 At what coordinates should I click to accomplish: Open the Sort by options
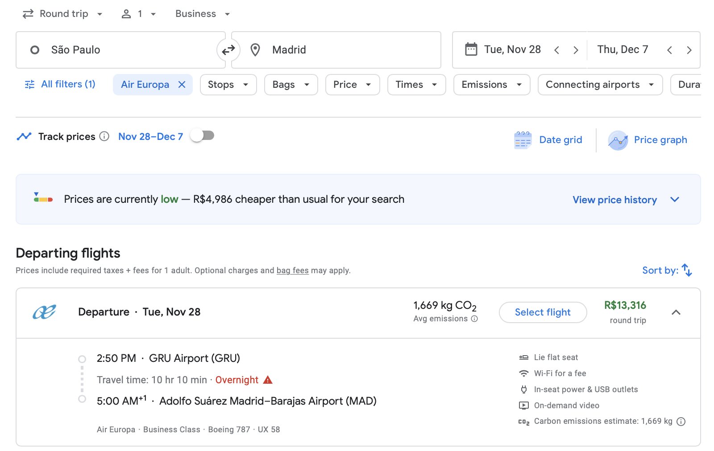coord(667,270)
